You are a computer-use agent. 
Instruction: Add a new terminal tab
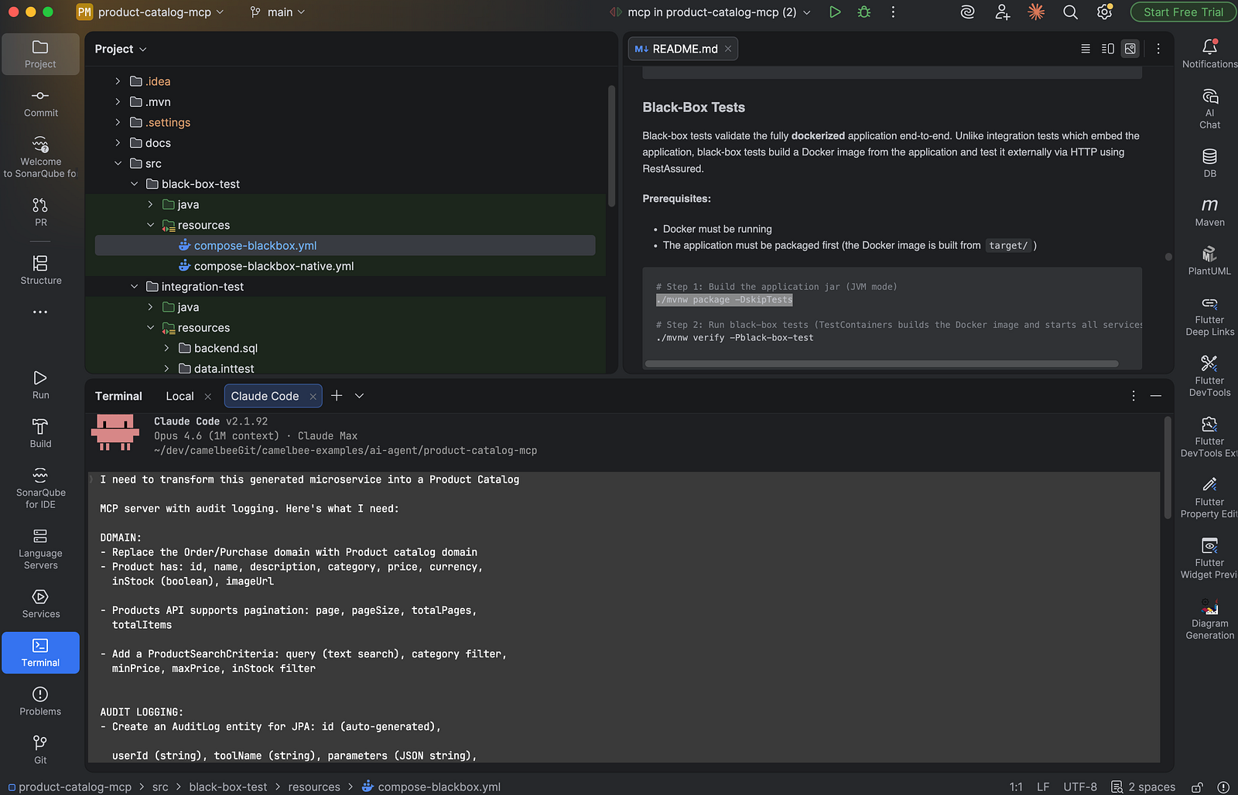click(337, 396)
